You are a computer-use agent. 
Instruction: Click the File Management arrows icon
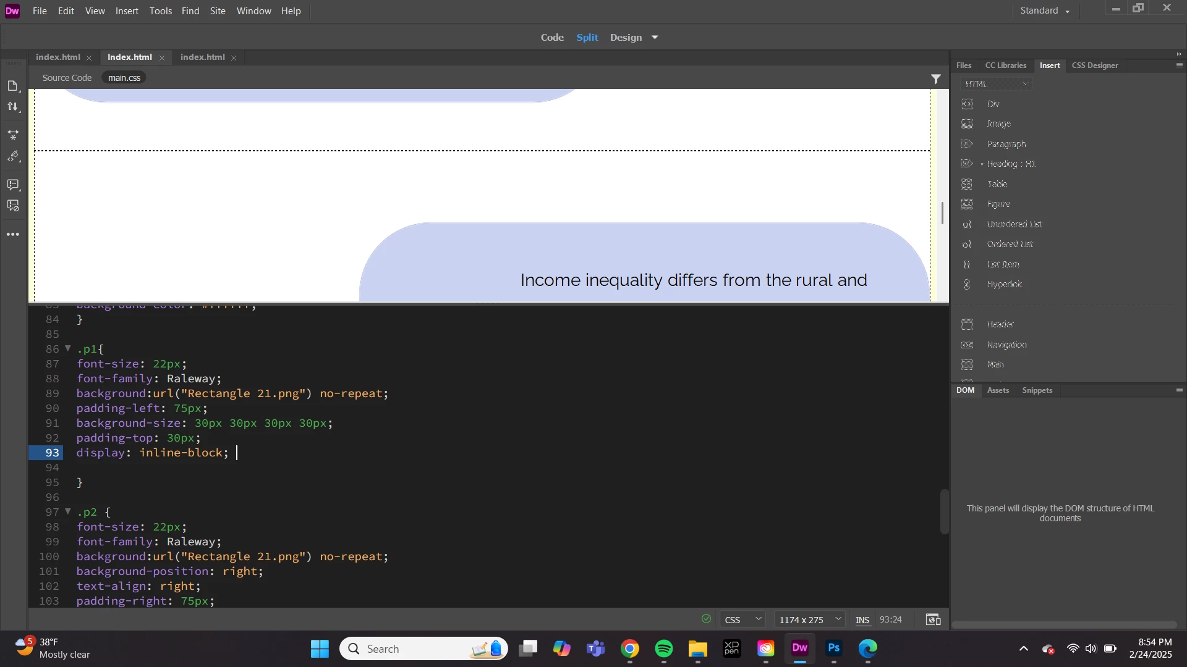(x=13, y=107)
